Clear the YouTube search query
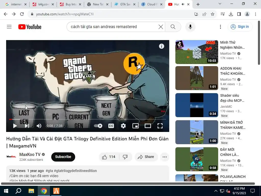 coord(161,27)
